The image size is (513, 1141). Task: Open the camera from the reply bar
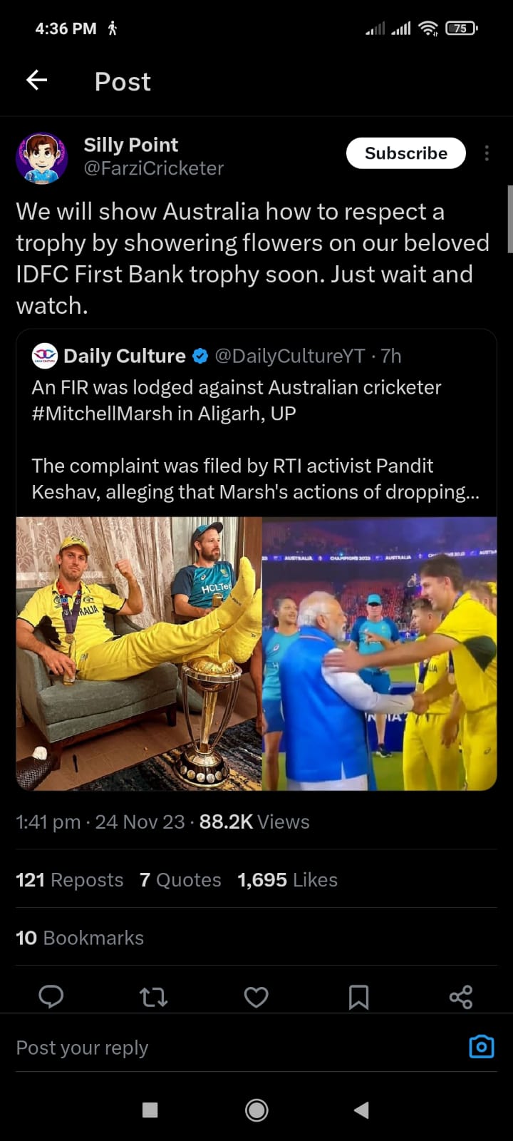pyautogui.click(x=480, y=1045)
